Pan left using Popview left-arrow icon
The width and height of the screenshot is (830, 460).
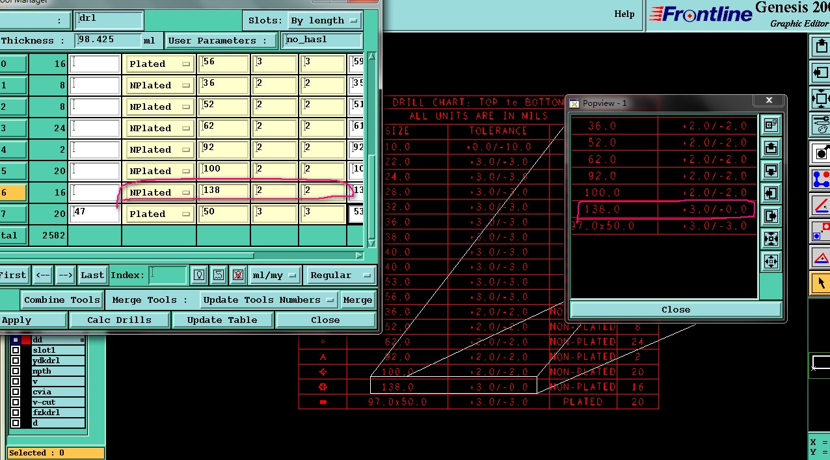(771, 193)
